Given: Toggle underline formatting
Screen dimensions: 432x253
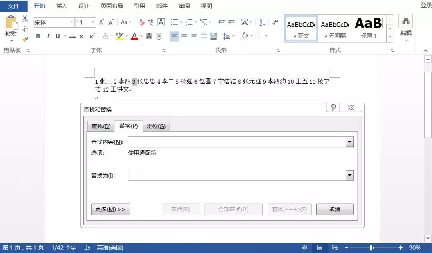Looking at the screenshot, I should click(58, 36).
